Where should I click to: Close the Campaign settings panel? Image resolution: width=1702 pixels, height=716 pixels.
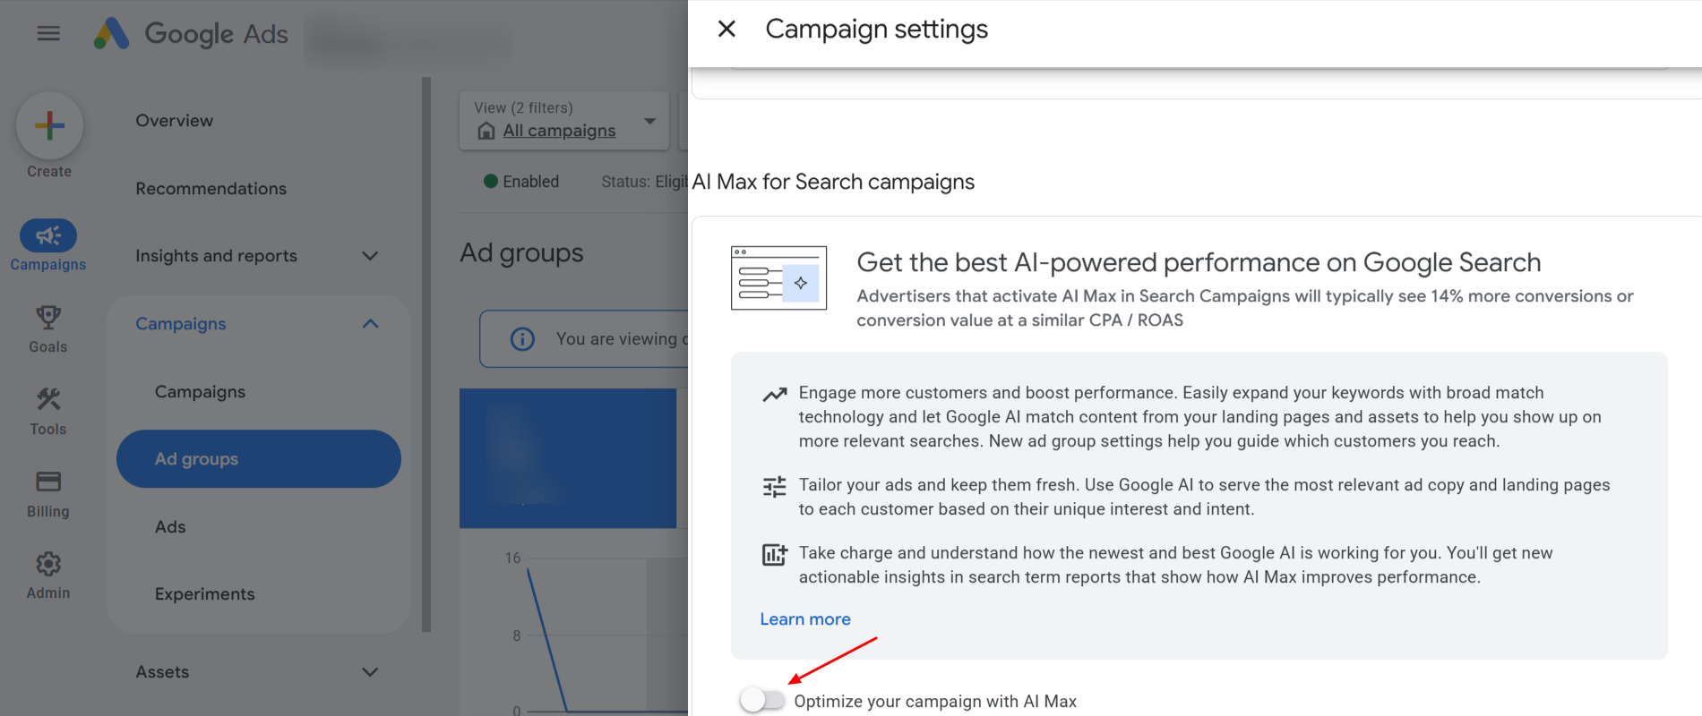(x=726, y=30)
